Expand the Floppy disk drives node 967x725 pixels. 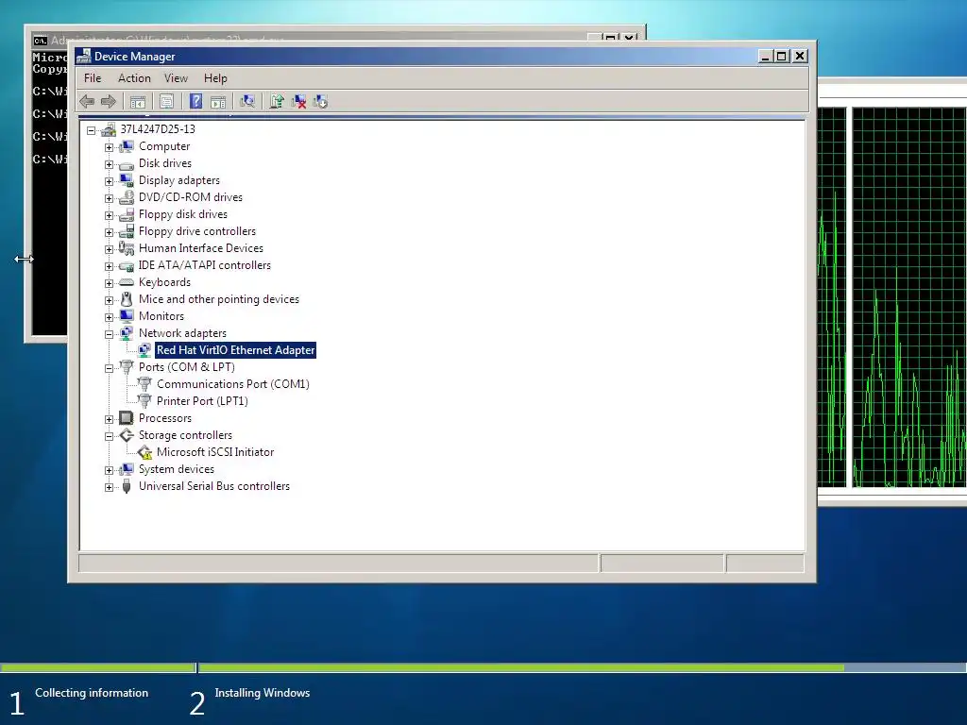(x=110, y=215)
